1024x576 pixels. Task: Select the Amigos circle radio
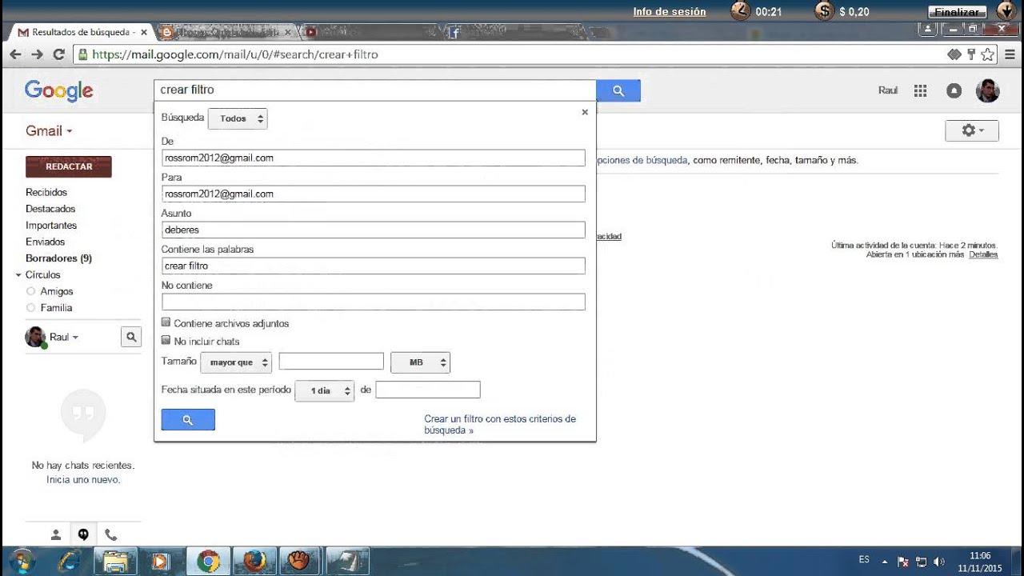point(31,291)
